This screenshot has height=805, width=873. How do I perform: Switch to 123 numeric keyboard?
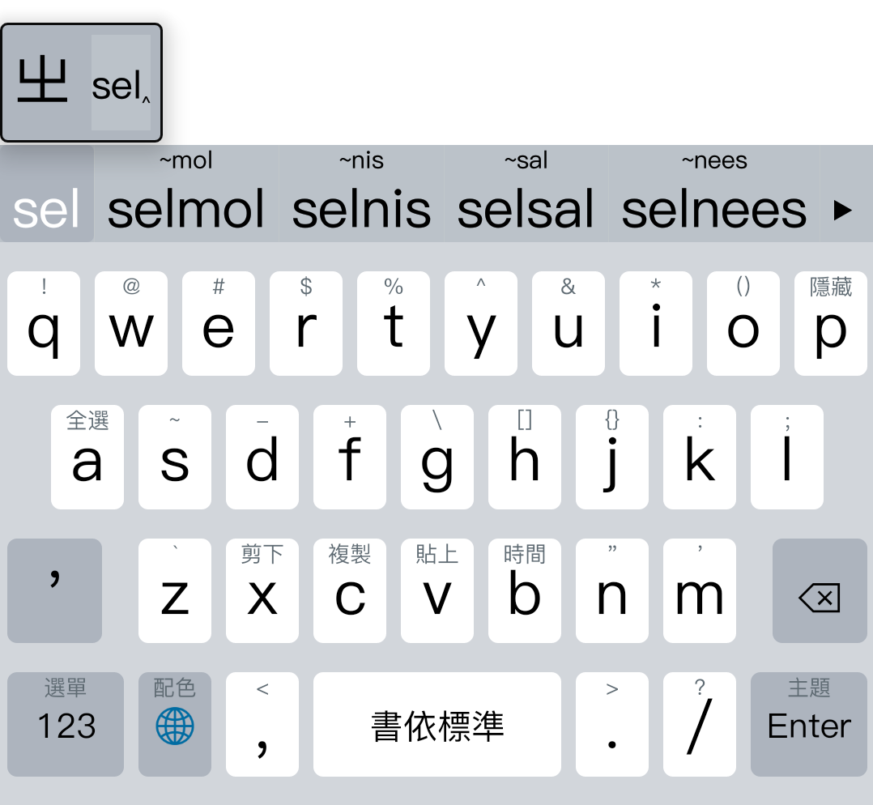click(66, 723)
